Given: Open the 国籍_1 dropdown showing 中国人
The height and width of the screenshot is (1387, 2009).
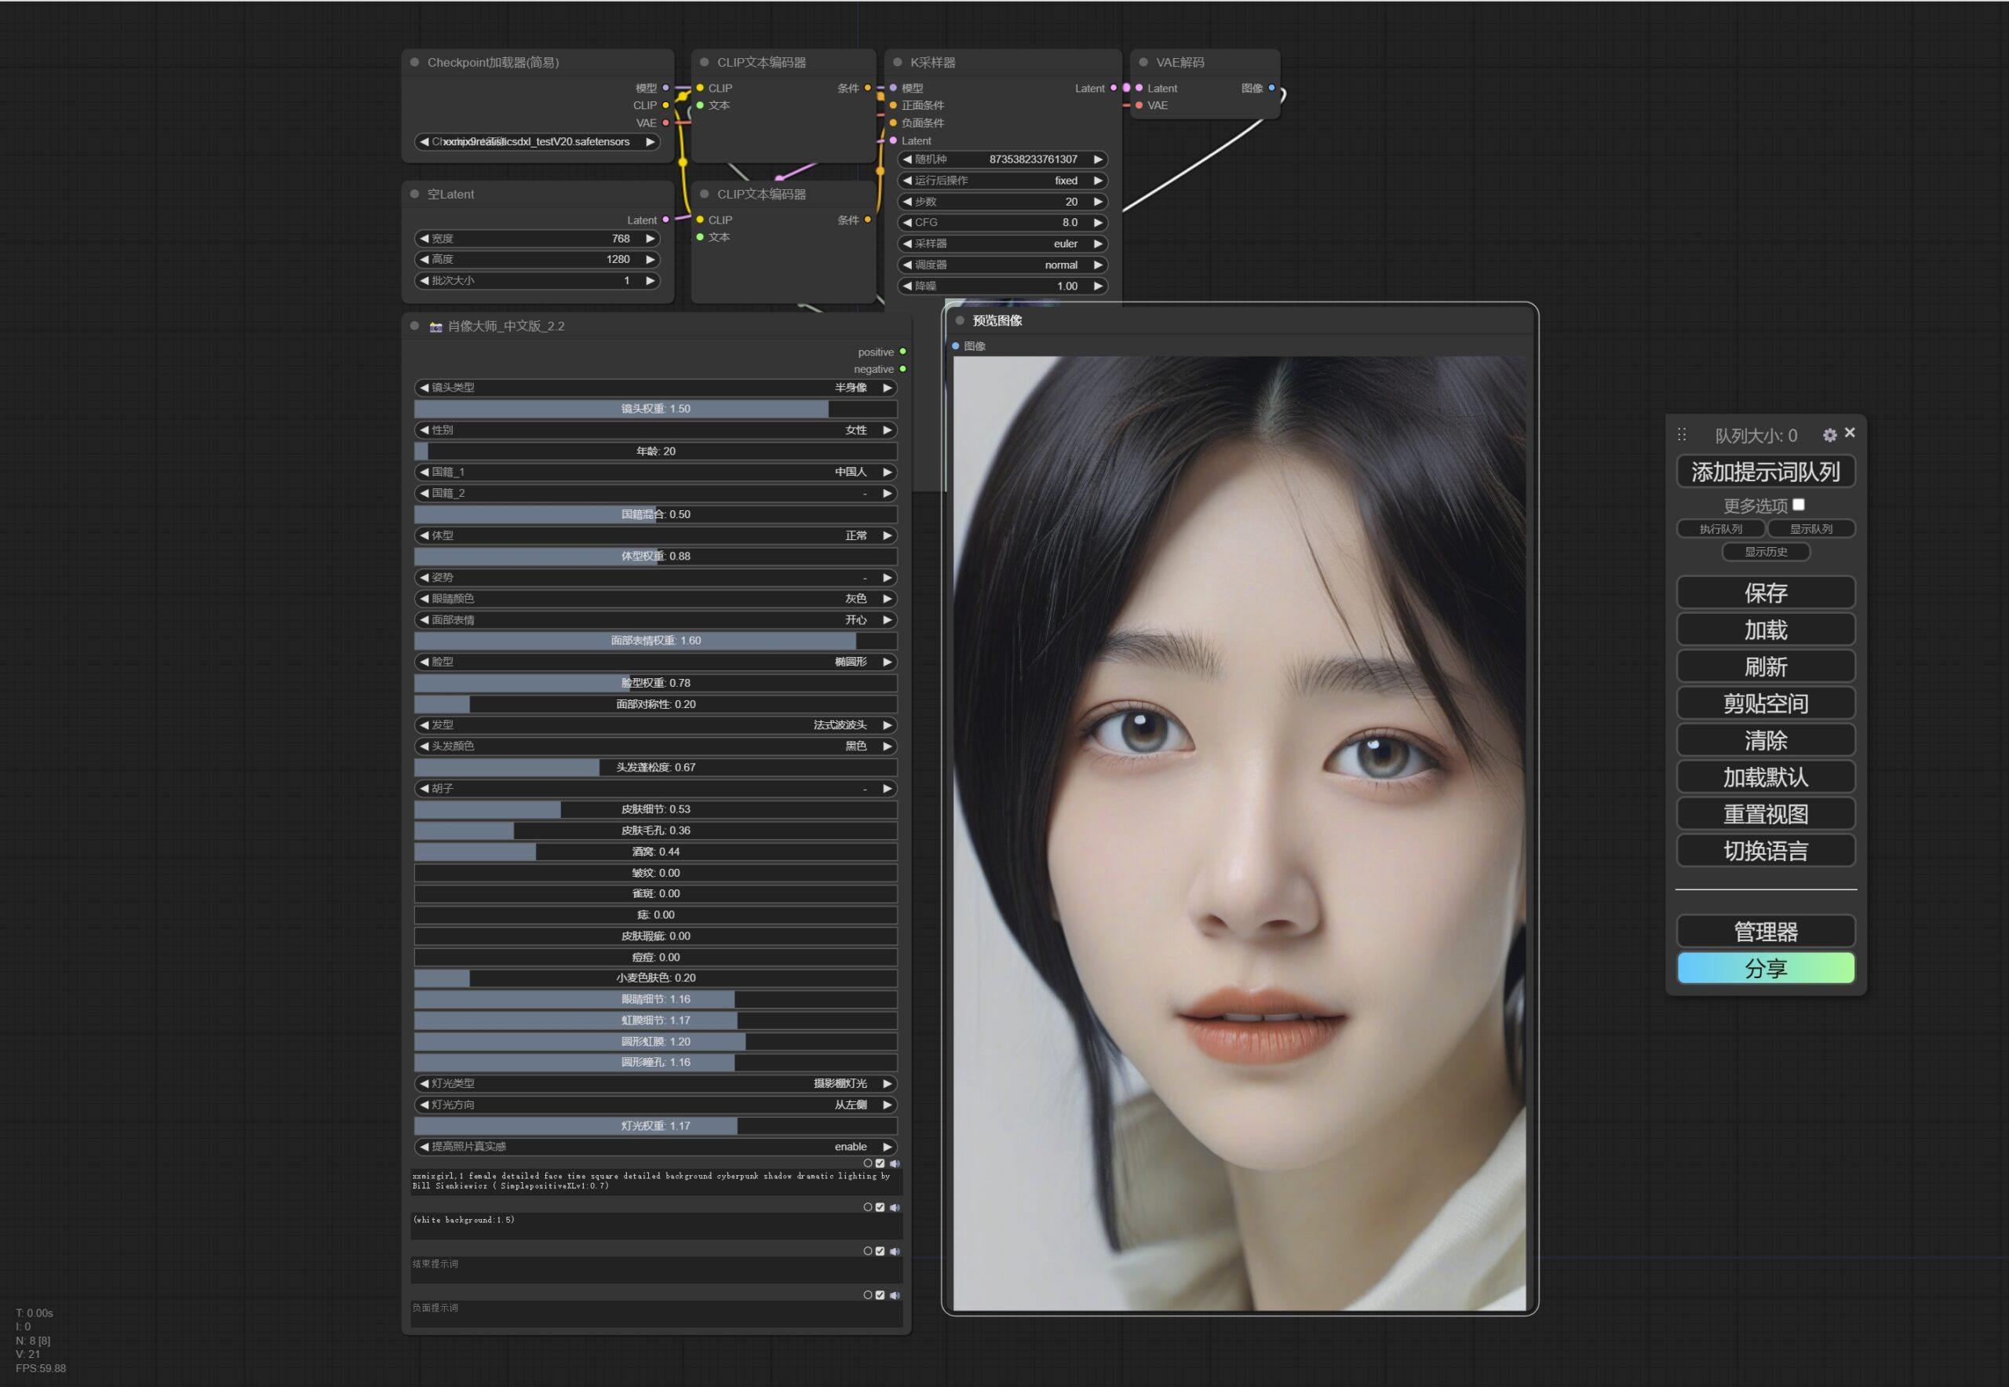Looking at the screenshot, I should point(655,472).
